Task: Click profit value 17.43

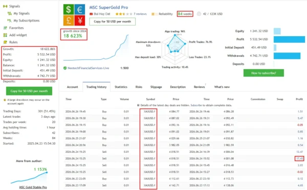Action: [x=299, y=158]
